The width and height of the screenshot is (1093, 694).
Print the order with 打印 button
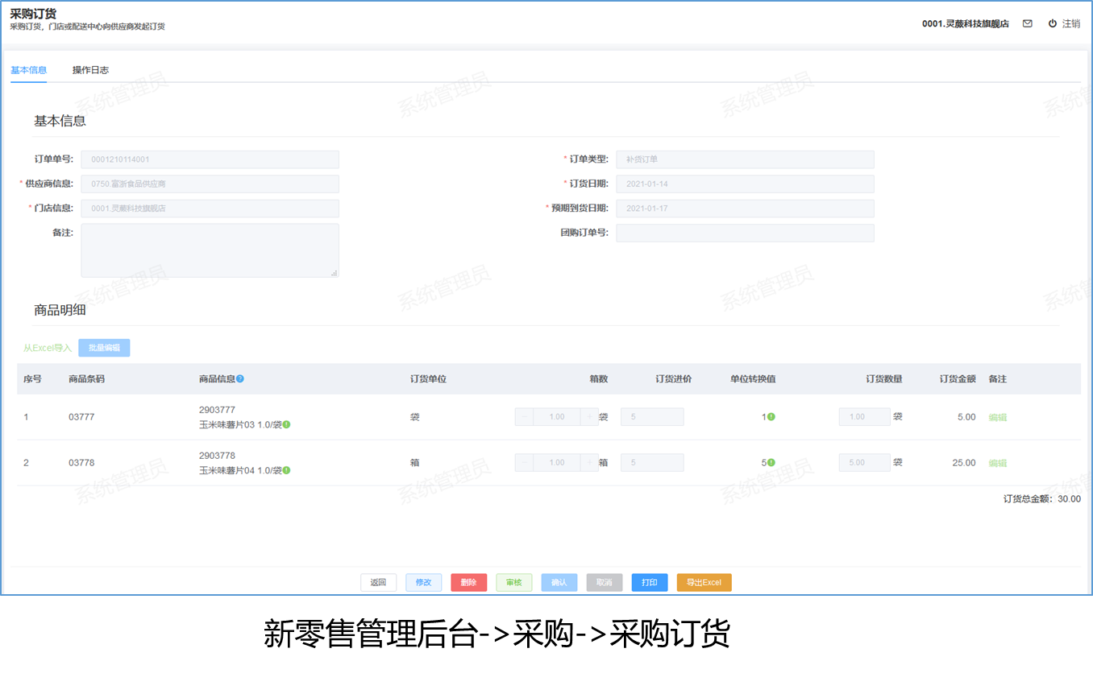tap(649, 583)
